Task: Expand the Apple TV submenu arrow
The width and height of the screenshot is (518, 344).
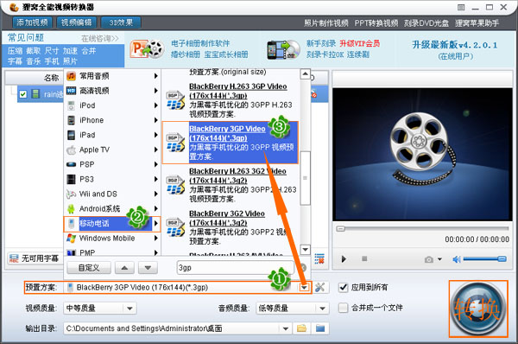Action: [156, 150]
